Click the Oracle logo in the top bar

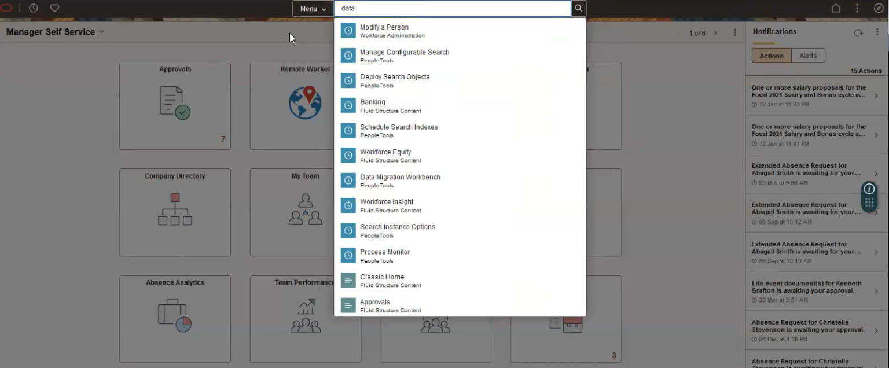(x=6, y=8)
